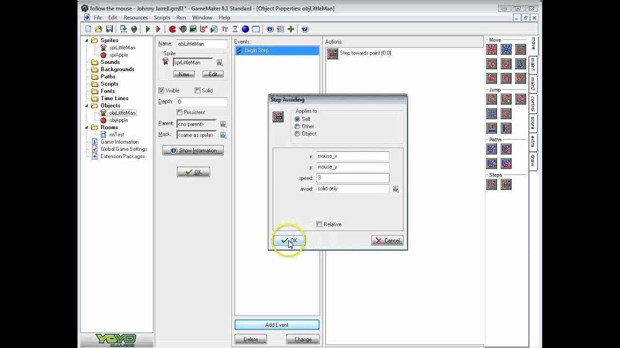Open the sprite selection menu beside sprLittleMan
The width and height of the screenshot is (620, 348).
click(x=219, y=62)
